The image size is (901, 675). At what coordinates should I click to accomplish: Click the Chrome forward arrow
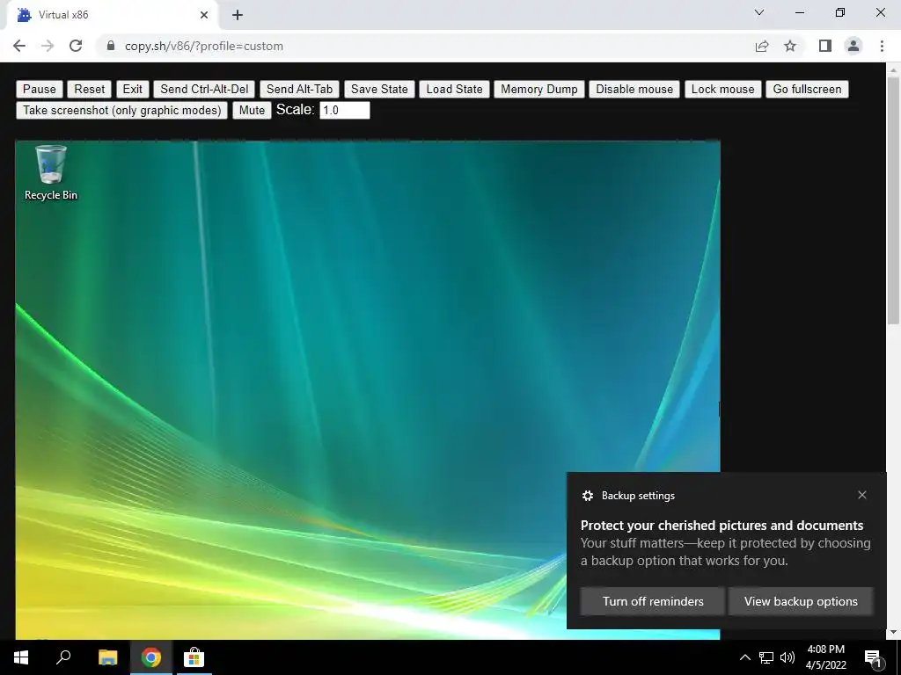point(48,46)
